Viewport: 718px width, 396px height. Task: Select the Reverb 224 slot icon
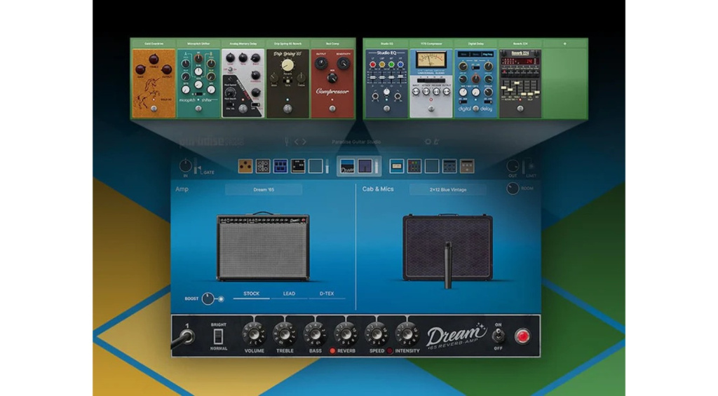pyautogui.click(x=467, y=166)
